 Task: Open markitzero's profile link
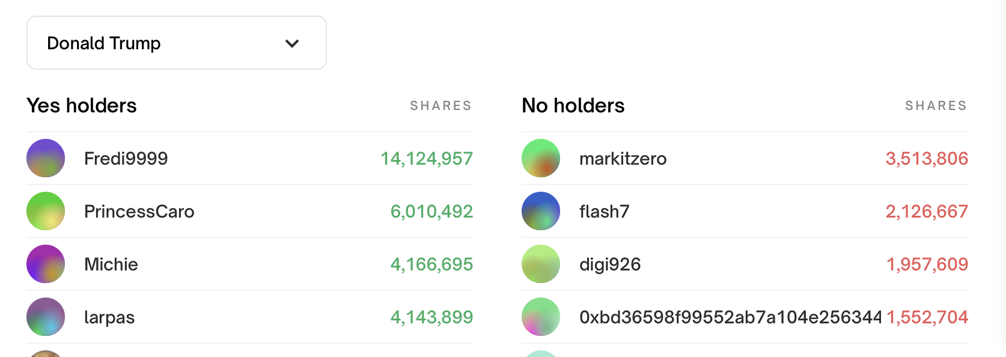(x=623, y=159)
